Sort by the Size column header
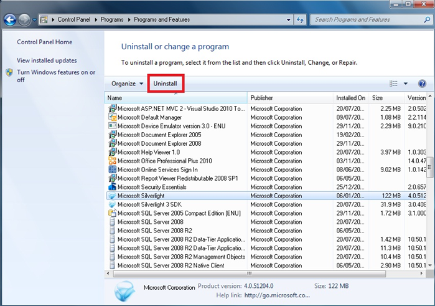This screenshot has height=306, width=435. 386,98
